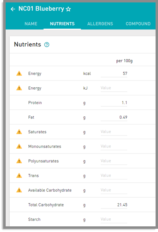Click the empty Starch value field
The image size is (158, 232).
[x=114, y=219]
